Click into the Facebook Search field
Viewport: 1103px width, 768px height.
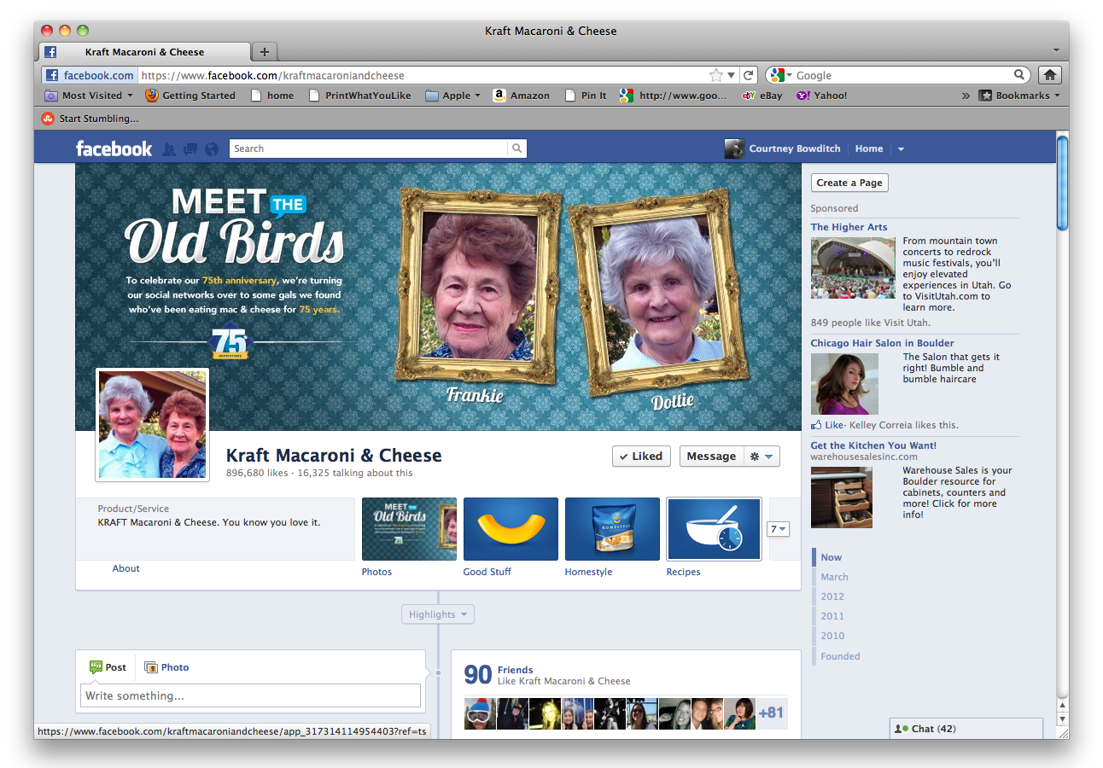369,148
